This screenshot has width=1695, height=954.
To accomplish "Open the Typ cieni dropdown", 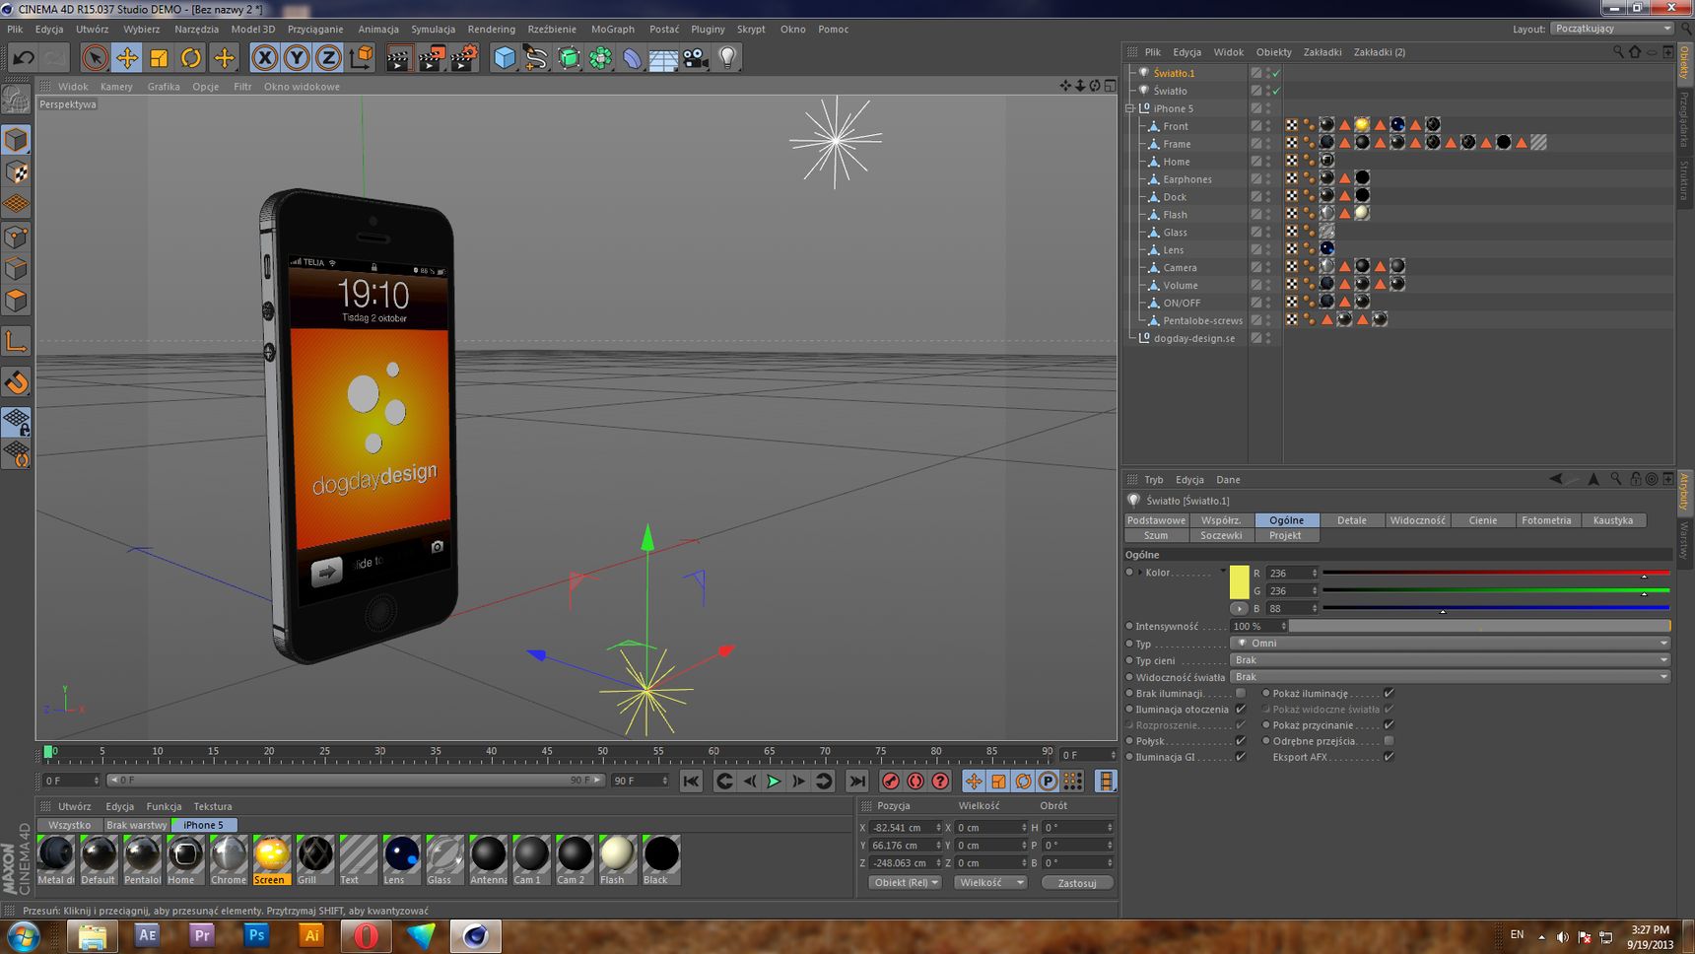I will [1450, 659].
